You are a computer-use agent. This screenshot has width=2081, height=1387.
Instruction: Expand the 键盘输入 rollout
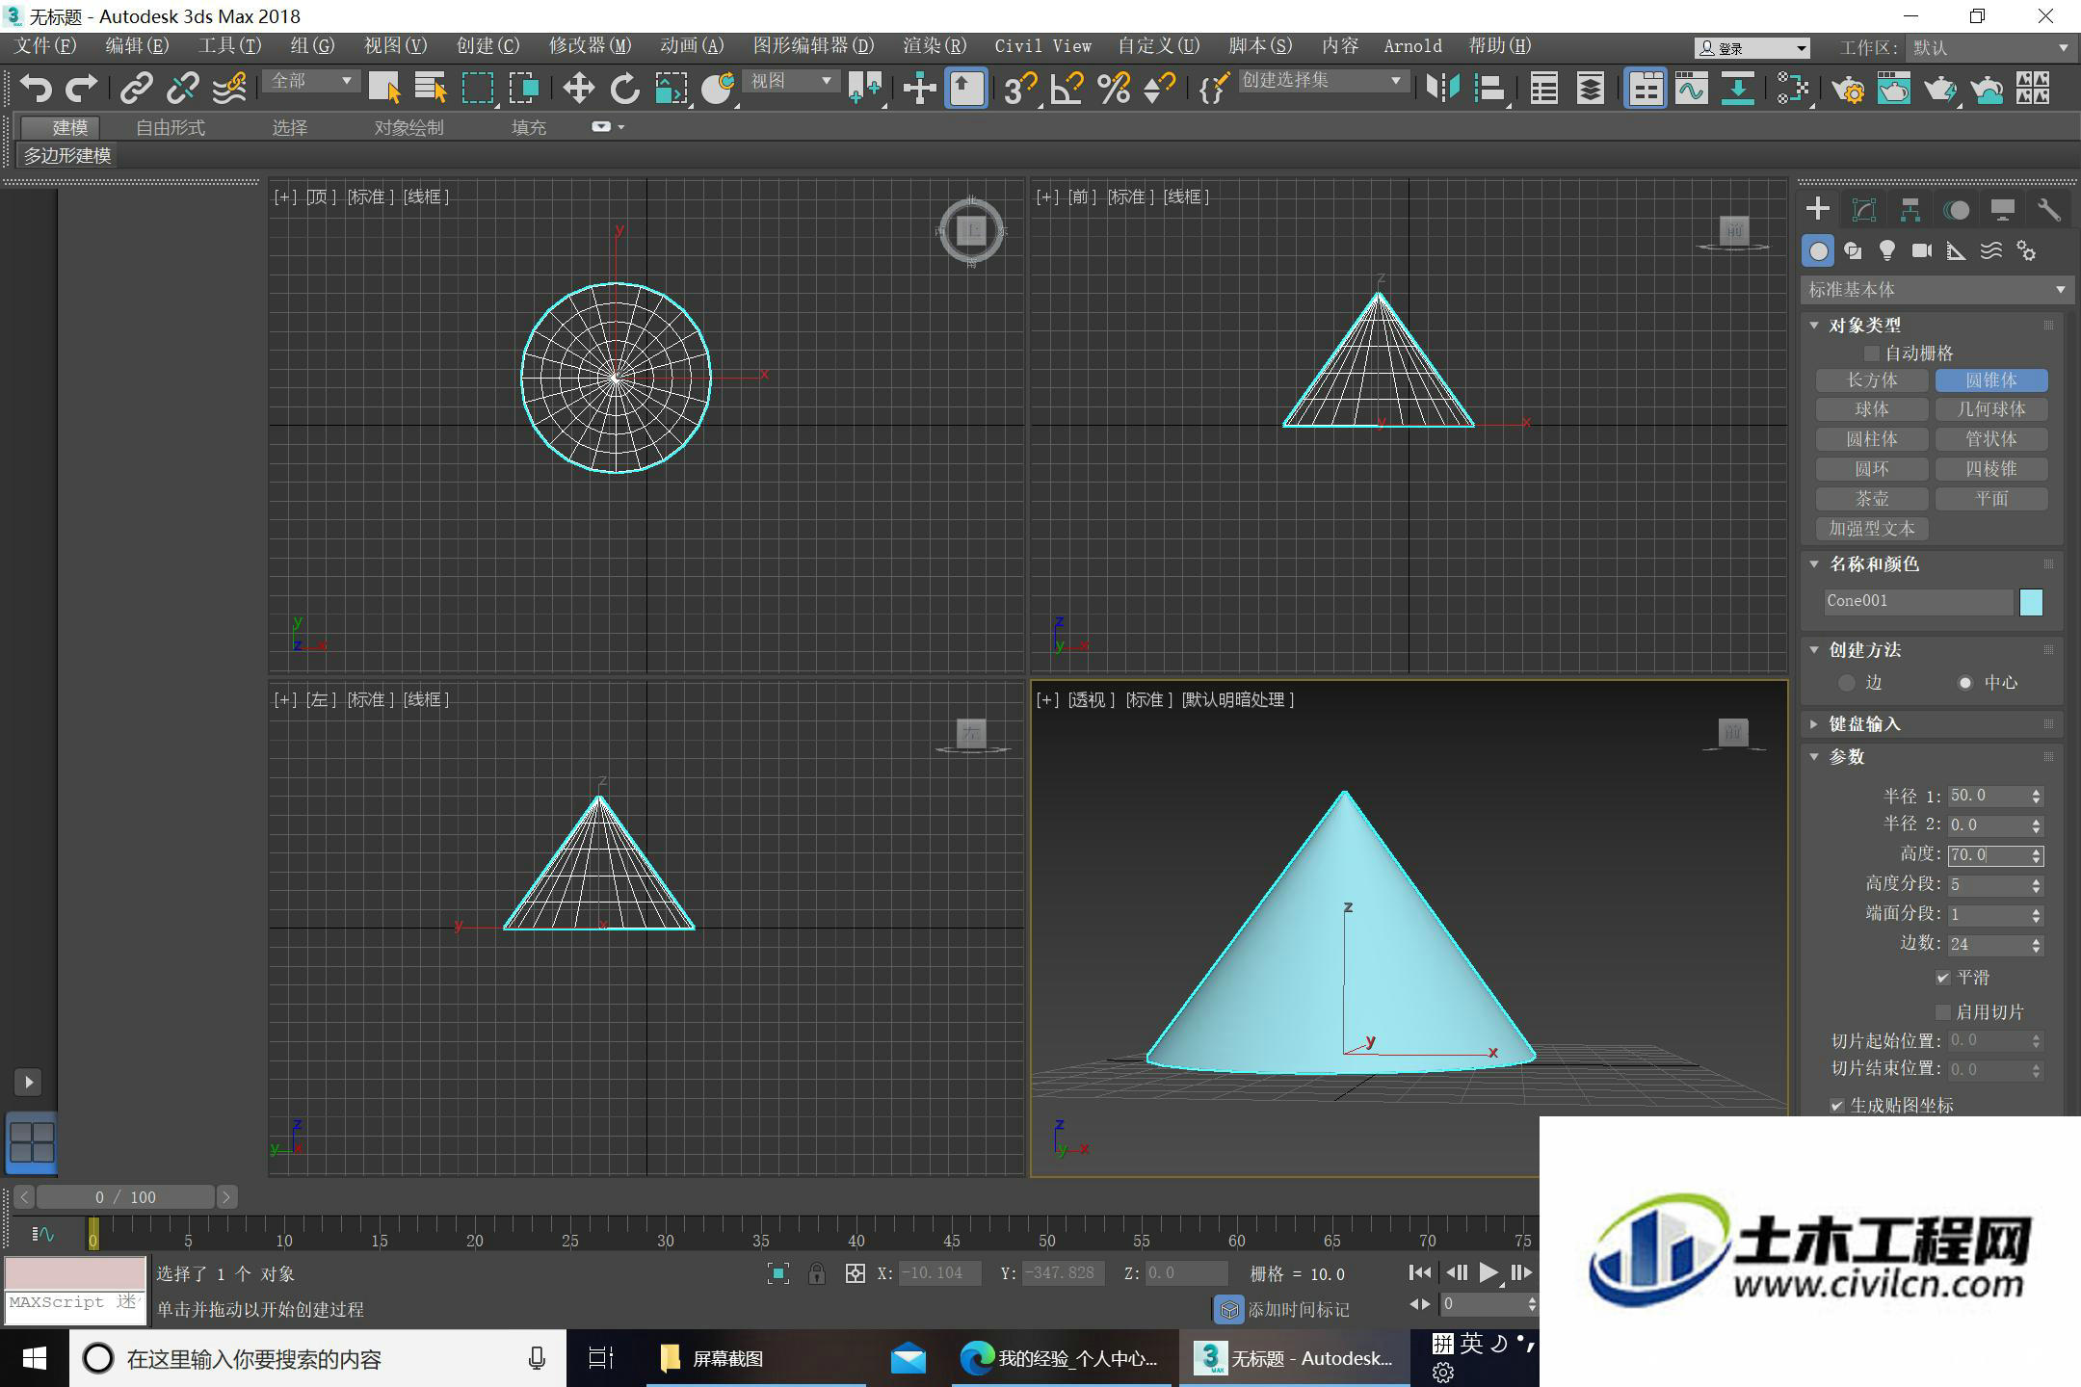[x=1814, y=724]
